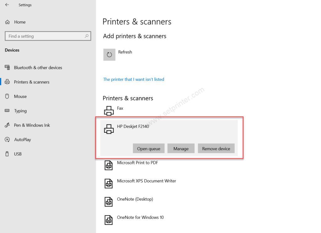Click the OneNote for Windows 10 icon
Screen dimensions: 321x233
109,220
